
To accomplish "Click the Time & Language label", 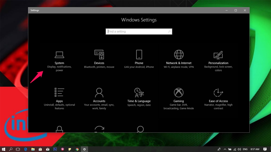I will point(139,101).
